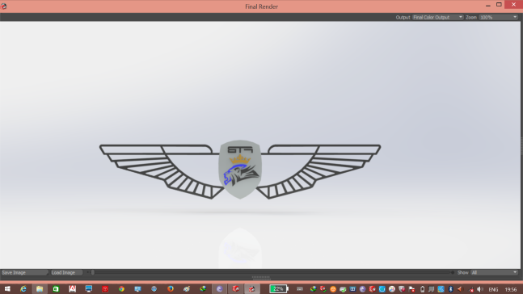523x294 pixels.
Task: Click the panel grip below the slider
Action: coord(261,277)
